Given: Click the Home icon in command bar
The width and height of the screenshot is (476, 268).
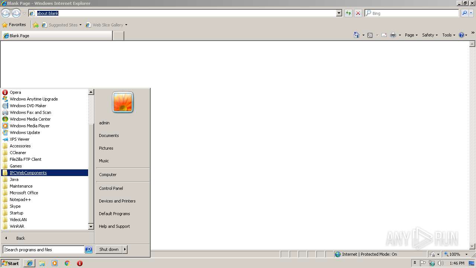Looking at the screenshot, I should click(x=357, y=35).
